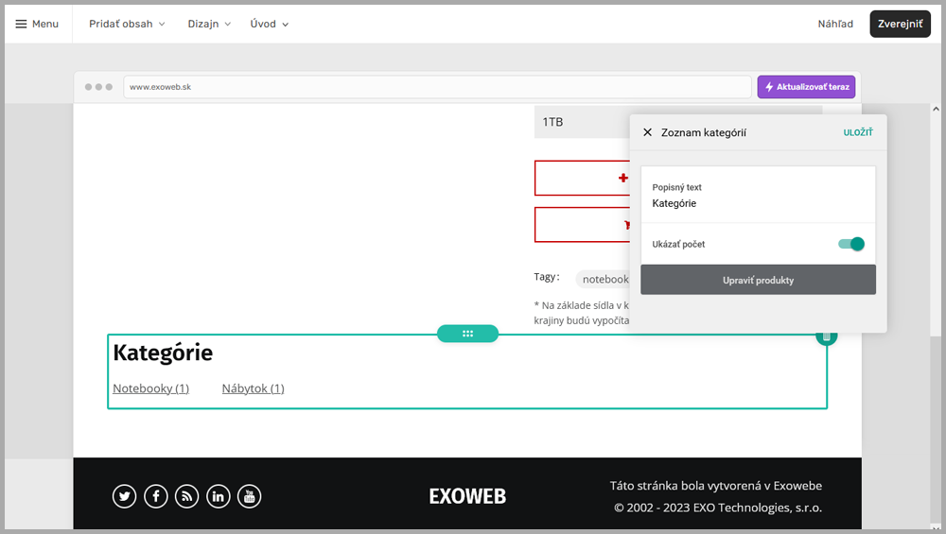
Task: Click the Upraviť produkty button
Action: tap(758, 281)
